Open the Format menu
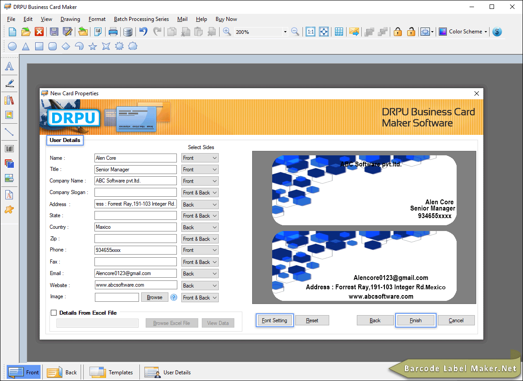The height and width of the screenshot is (381, 523). click(x=97, y=19)
